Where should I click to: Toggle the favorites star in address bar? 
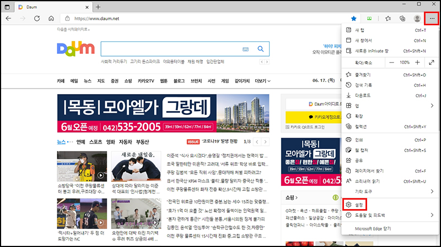point(354,19)
